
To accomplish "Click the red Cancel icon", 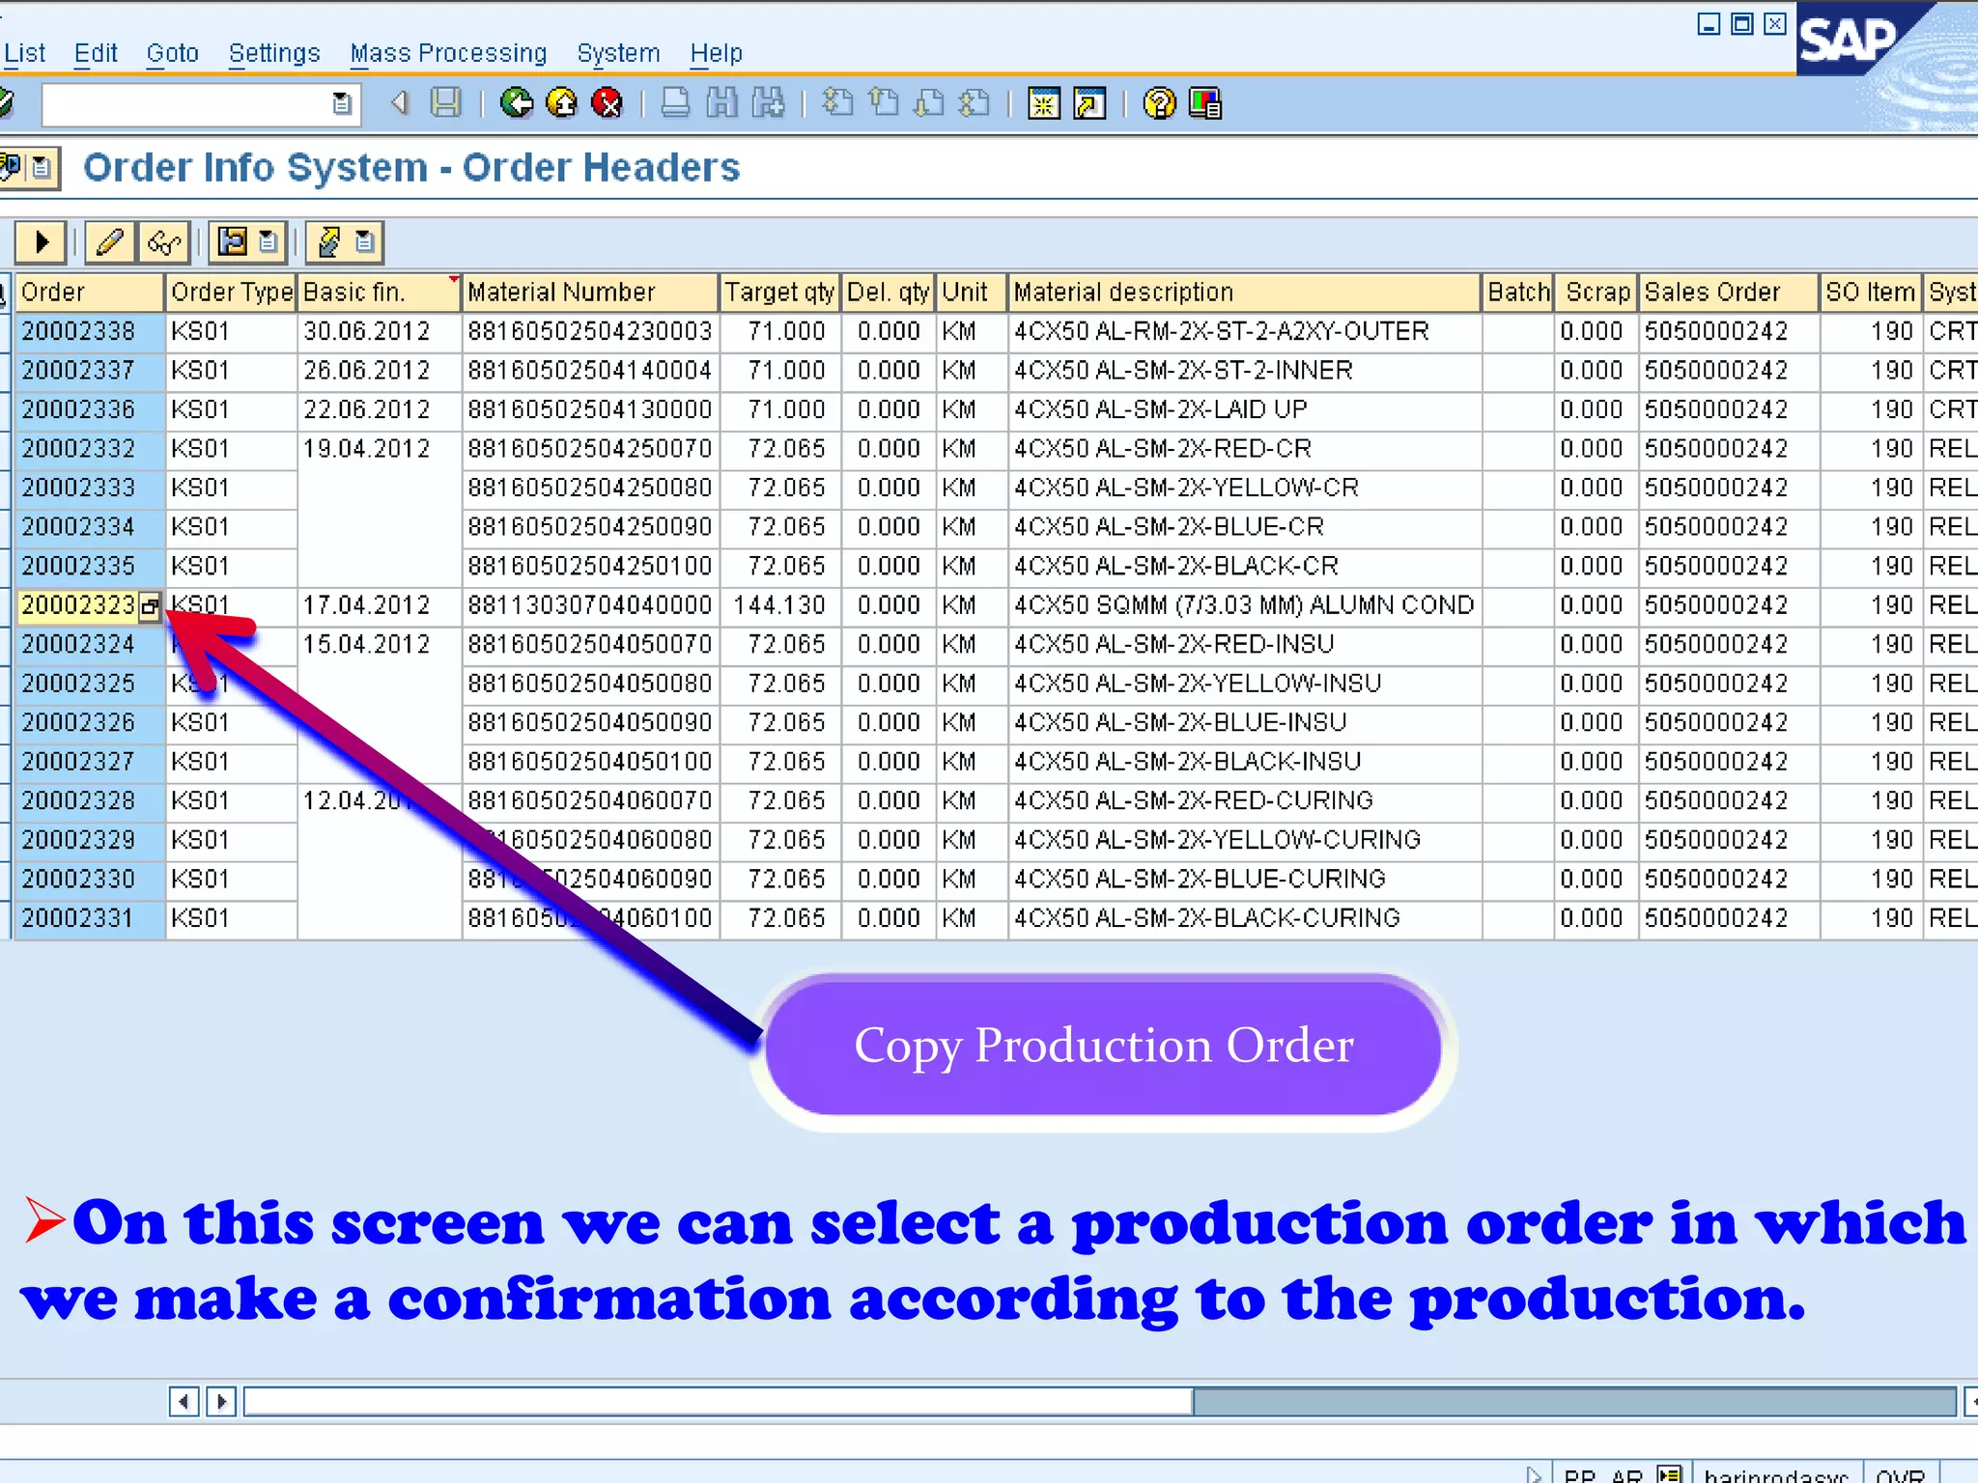I will (607, 102).
